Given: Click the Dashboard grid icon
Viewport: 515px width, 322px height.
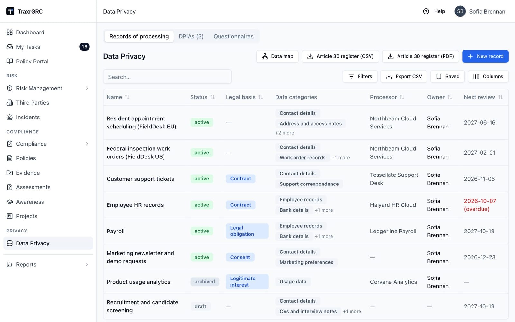Looking at the screenshot, I should [x=10, y=32].
